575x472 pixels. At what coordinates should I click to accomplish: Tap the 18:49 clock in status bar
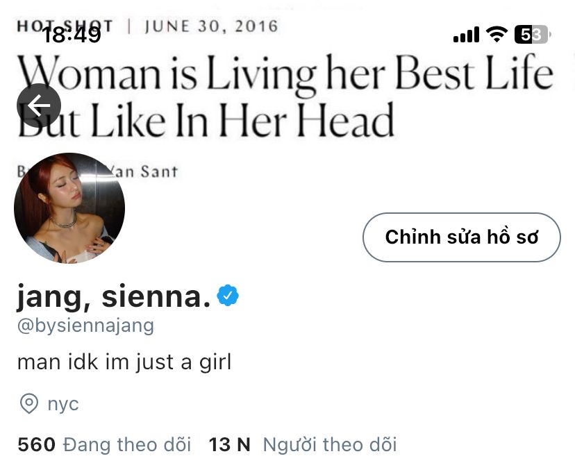[72, 35]
